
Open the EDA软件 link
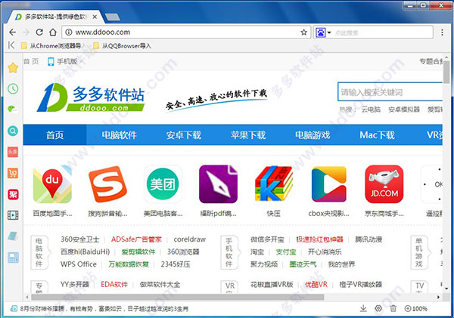pos(114,285)
